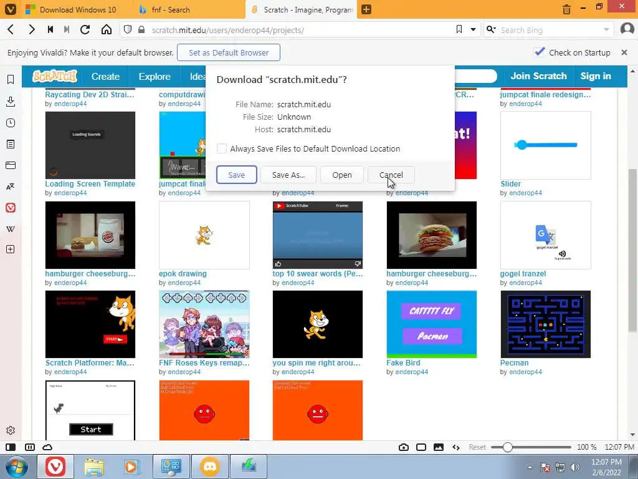Screen dimensions: 638x479
Task: Dismiss the default browser notification bar
Action: pyautogui.click(x=624, y=52)
